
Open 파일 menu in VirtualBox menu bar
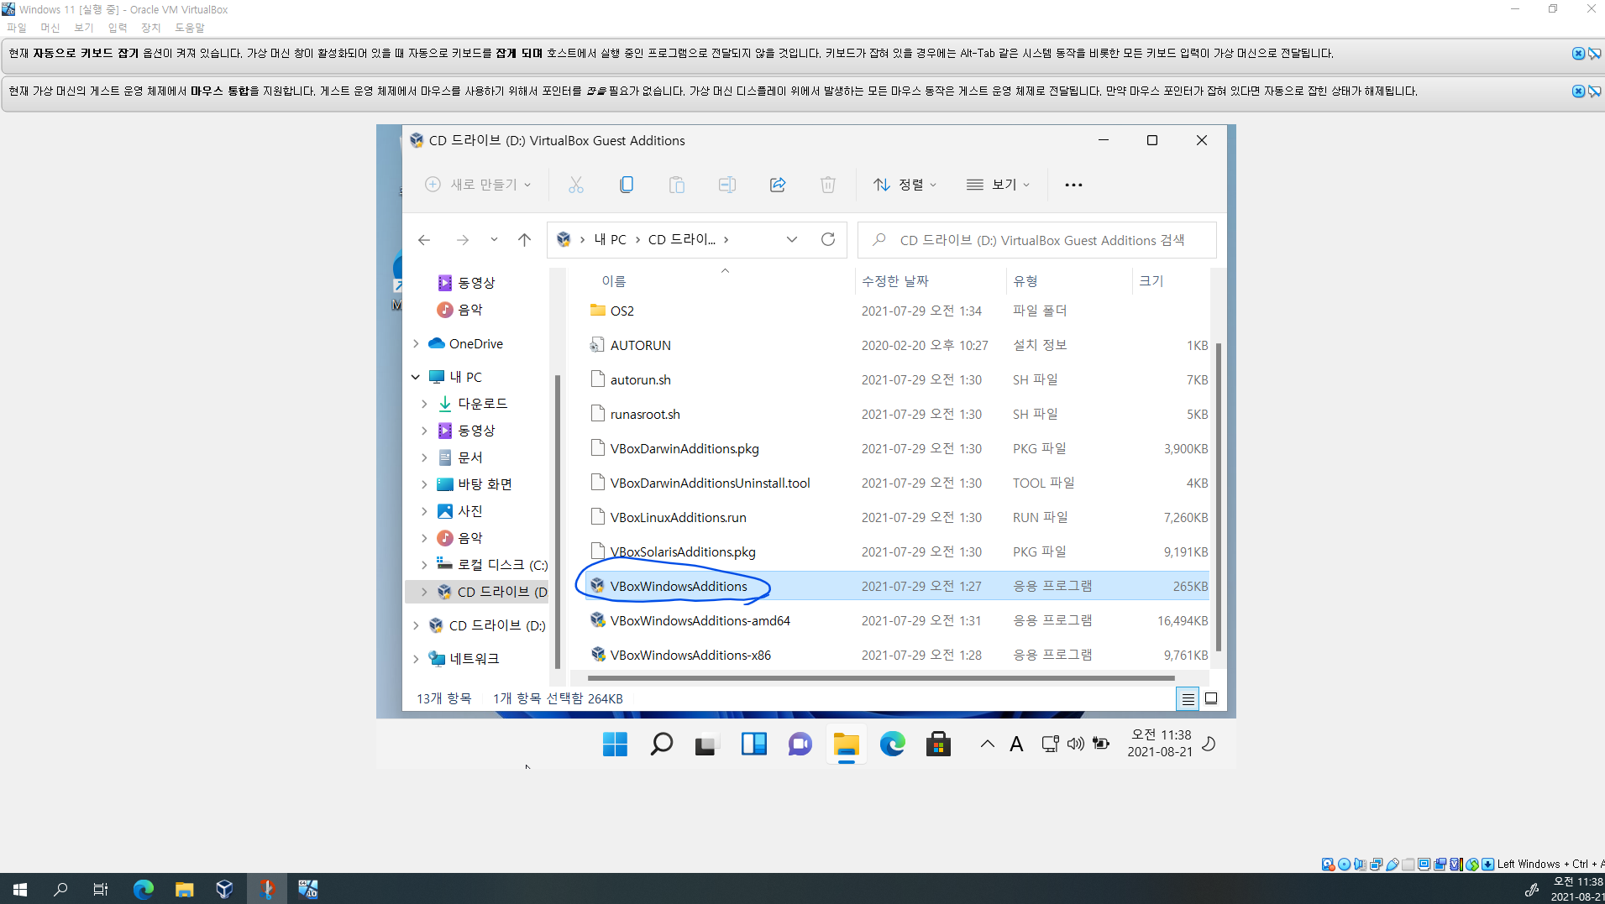pyautogui.click(x=17, y=28)
